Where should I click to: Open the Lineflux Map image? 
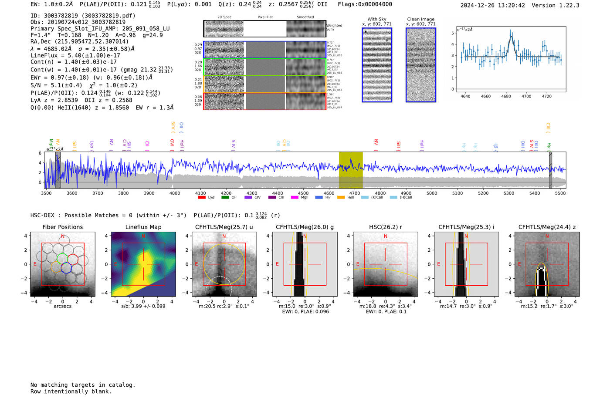coord(143,264)
